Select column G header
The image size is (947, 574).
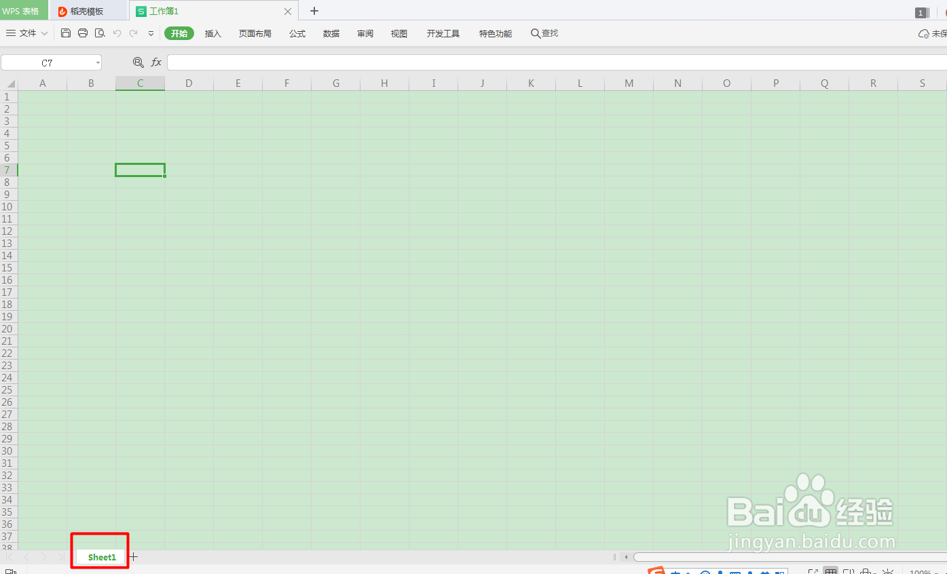point(335,83)
